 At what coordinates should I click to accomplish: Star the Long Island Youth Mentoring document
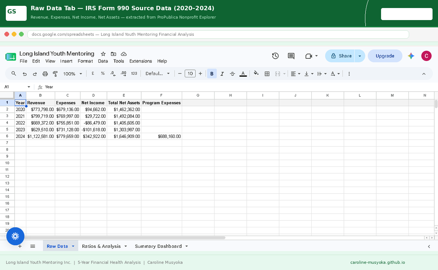click(103, 54)
